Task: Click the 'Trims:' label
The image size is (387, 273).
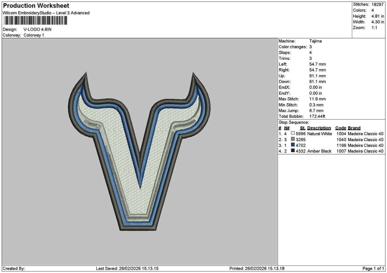Action: pyautogui.click(x=284, y=59)
